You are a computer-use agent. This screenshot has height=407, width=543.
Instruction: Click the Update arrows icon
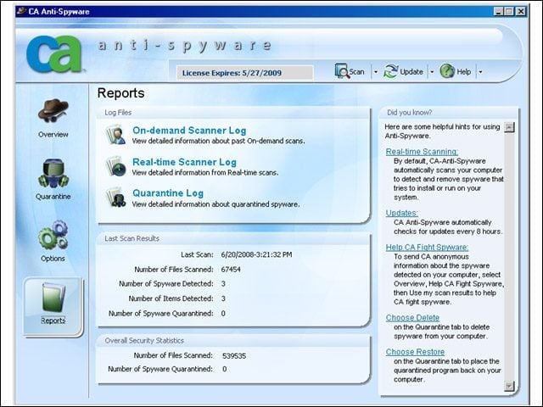[x=391, y=71]
